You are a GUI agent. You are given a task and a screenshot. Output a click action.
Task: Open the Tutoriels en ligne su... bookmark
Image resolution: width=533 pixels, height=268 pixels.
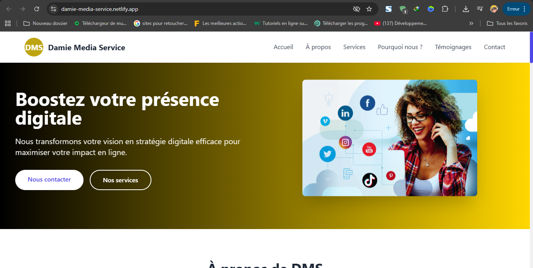point(281,23)
